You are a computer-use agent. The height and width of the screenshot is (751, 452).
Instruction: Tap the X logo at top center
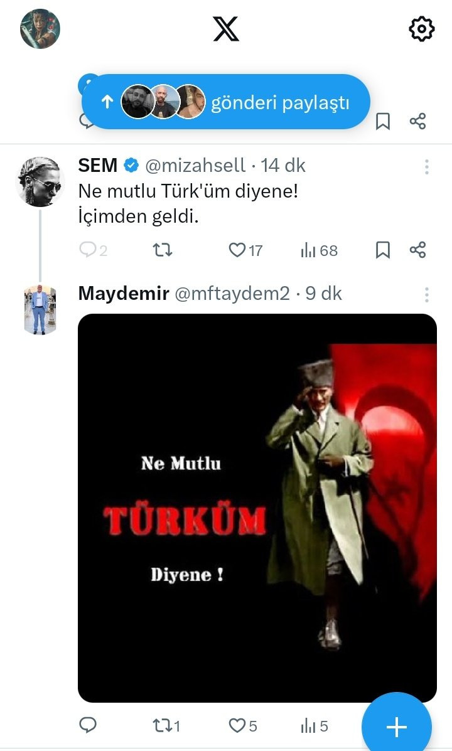226,29
